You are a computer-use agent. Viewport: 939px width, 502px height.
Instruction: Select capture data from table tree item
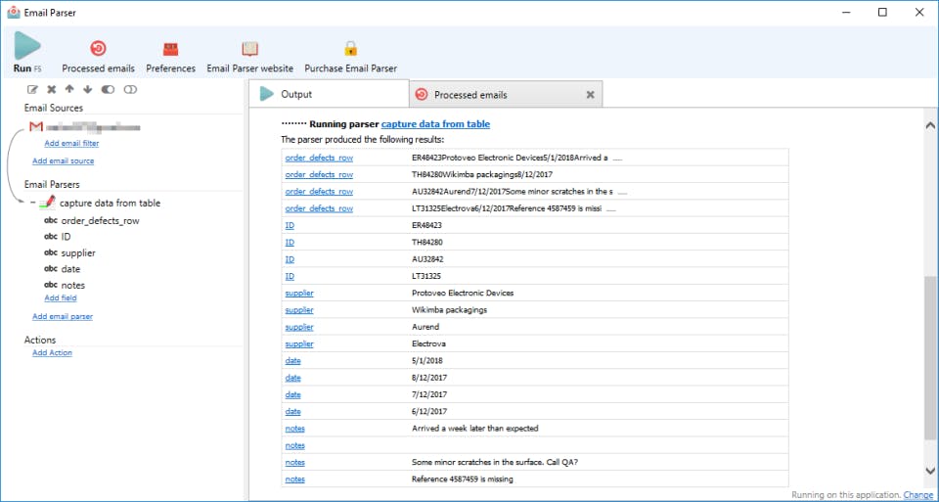tap(111, 204)
